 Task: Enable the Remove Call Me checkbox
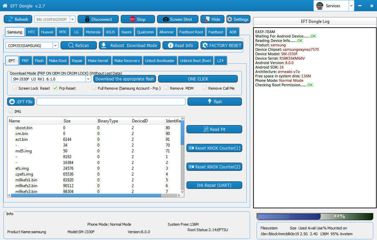tap(204, 88)
